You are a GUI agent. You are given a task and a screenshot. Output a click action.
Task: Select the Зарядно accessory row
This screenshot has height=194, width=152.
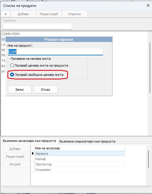pos(80,154)
